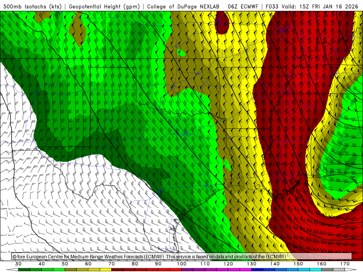Click the '120' value on the color scale

[229, 264]
